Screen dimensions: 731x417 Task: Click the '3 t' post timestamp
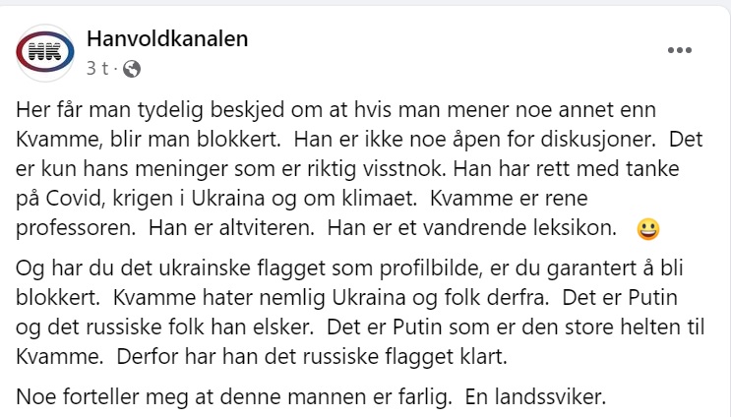coord(97,69)
